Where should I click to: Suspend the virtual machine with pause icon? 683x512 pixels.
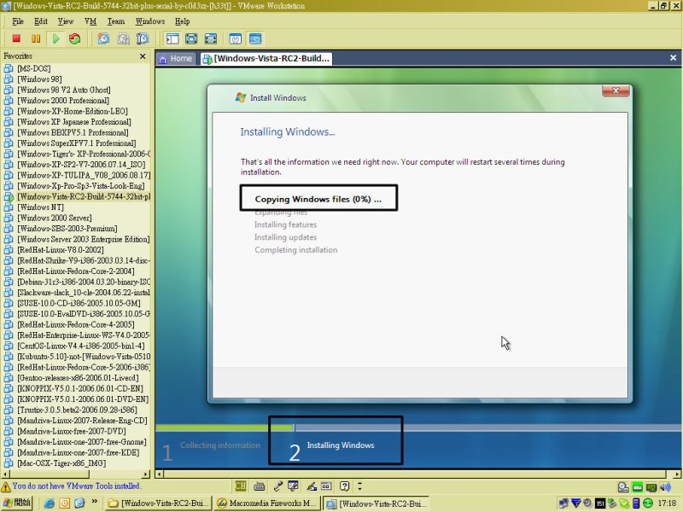pos(36,38)
